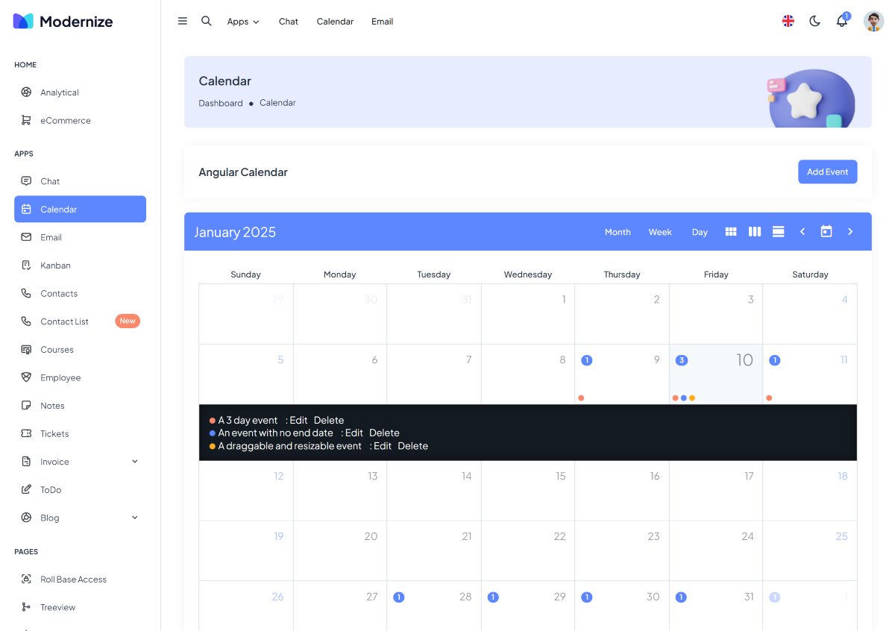Switch to week columns view icon
This screenshot has width=895, height=631.
point(755,232)
